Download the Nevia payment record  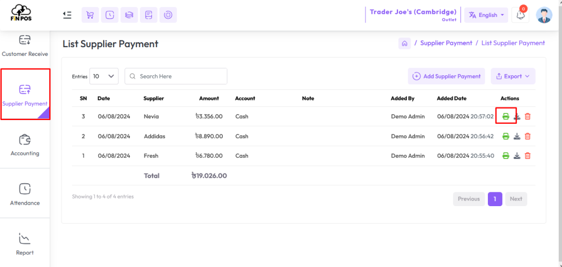click(x=516, y=116)
